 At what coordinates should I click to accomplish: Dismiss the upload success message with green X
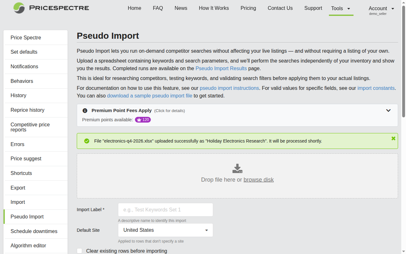click(393, 138)
